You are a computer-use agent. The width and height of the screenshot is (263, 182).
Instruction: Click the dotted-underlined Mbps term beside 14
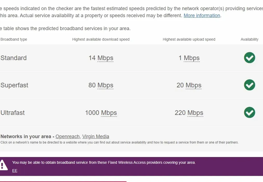point(105,58)
